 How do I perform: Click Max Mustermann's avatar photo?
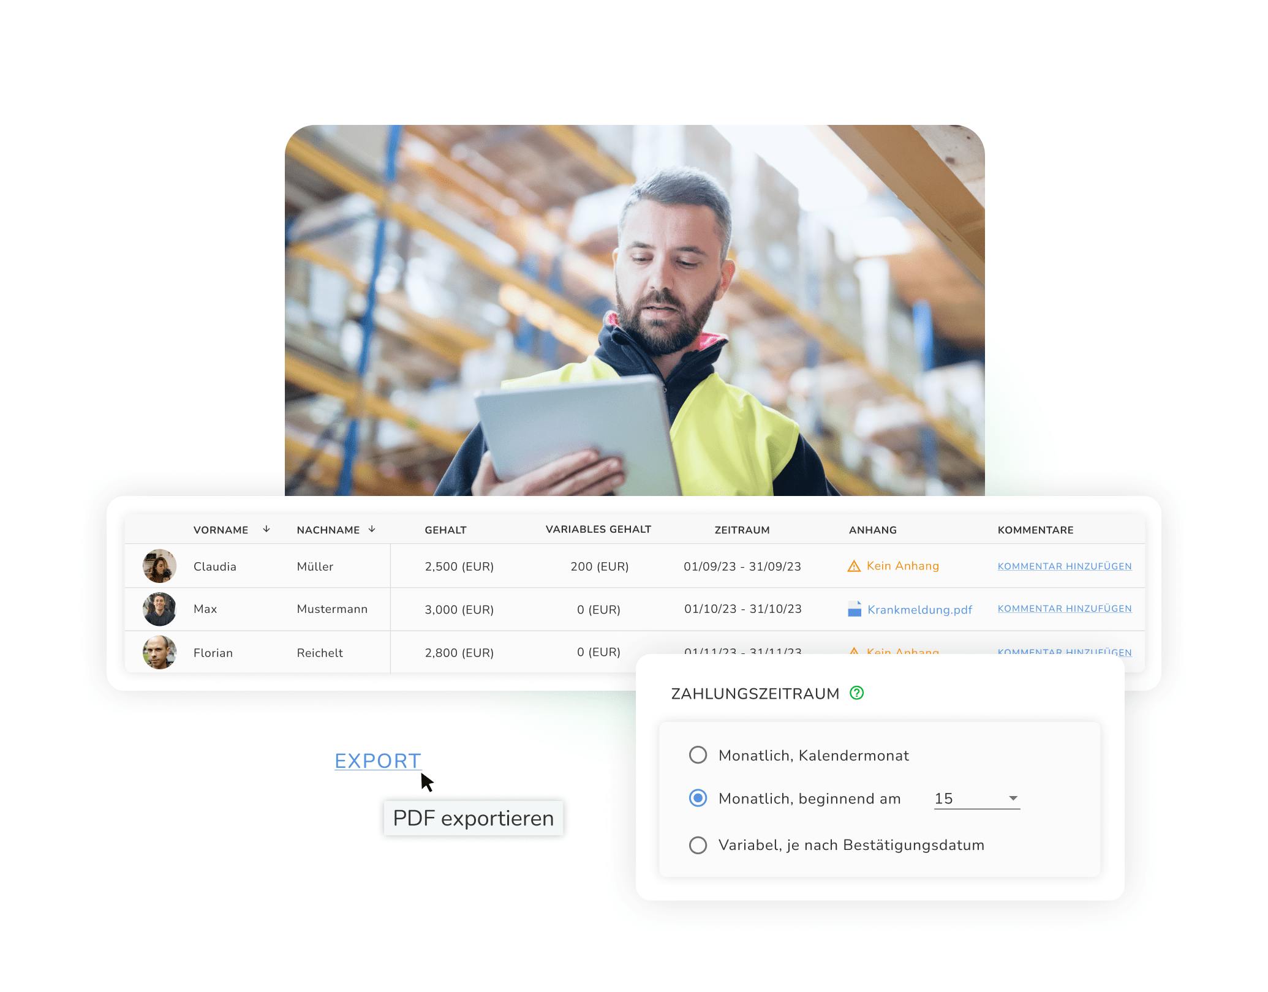pyautogui.click(x=159, y=609)
